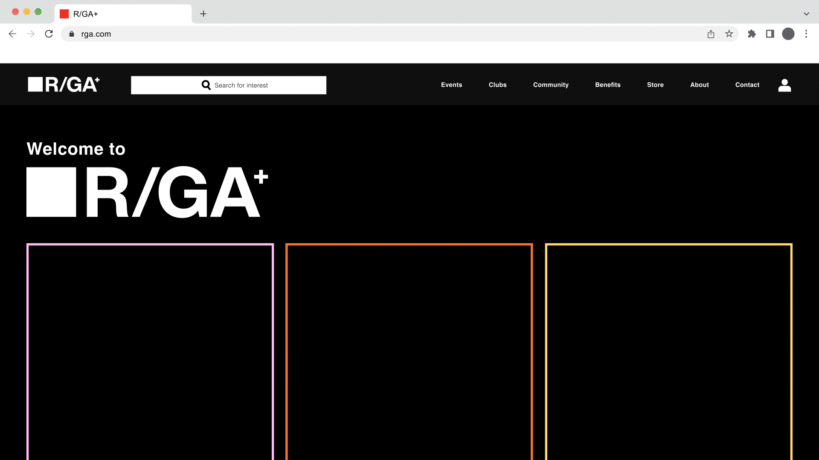Click the search magnifier icon

coord(206,85)
